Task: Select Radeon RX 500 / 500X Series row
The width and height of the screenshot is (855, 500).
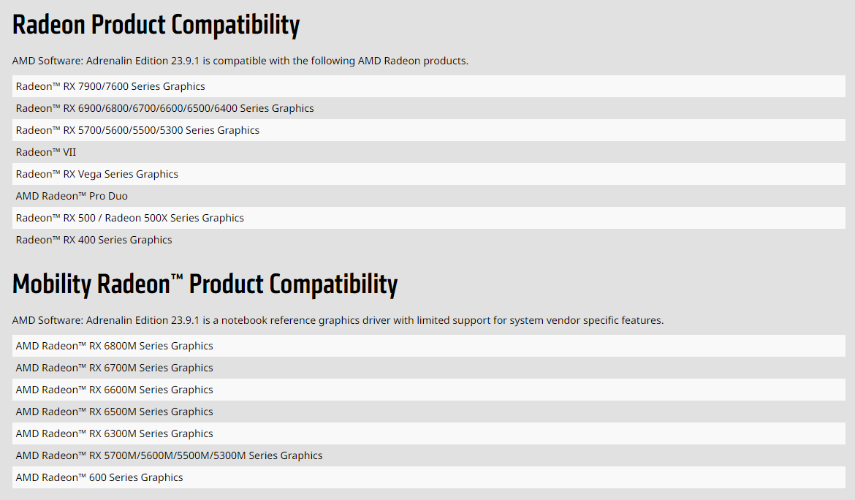Action: (129, 218)
